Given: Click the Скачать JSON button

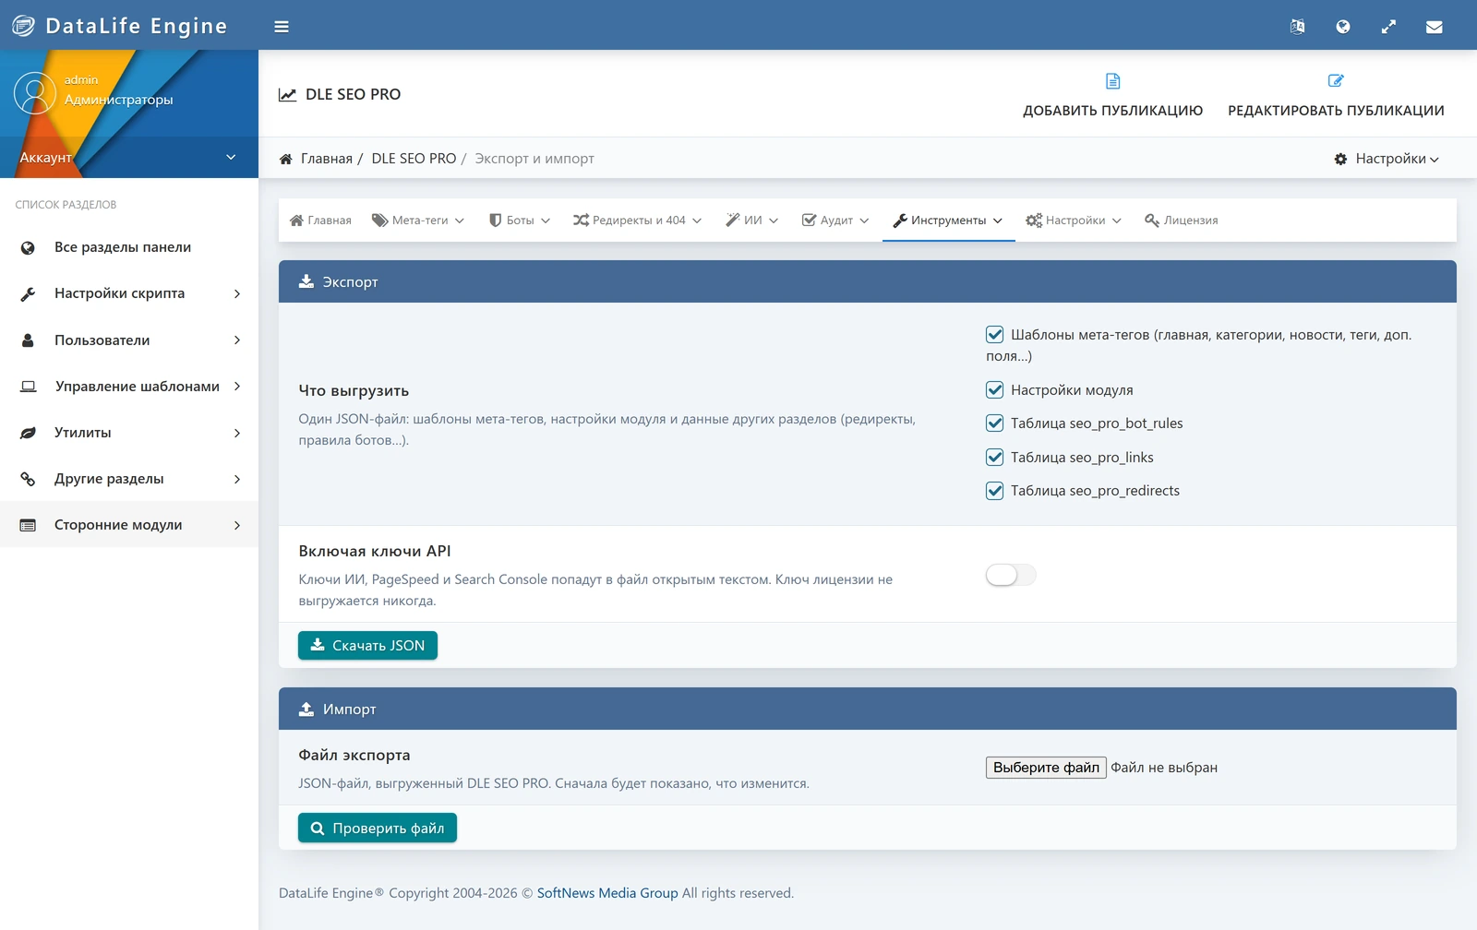Looking at the screenshot, I should tap(367, 646).
